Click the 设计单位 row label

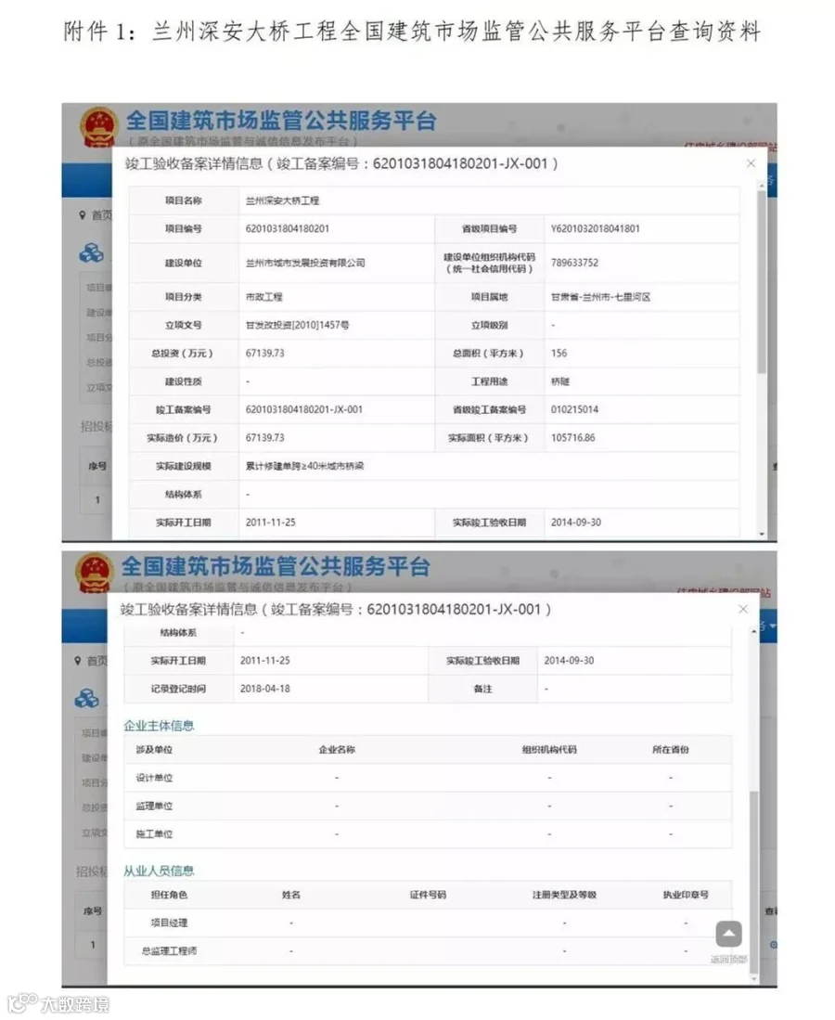(154, 778)
